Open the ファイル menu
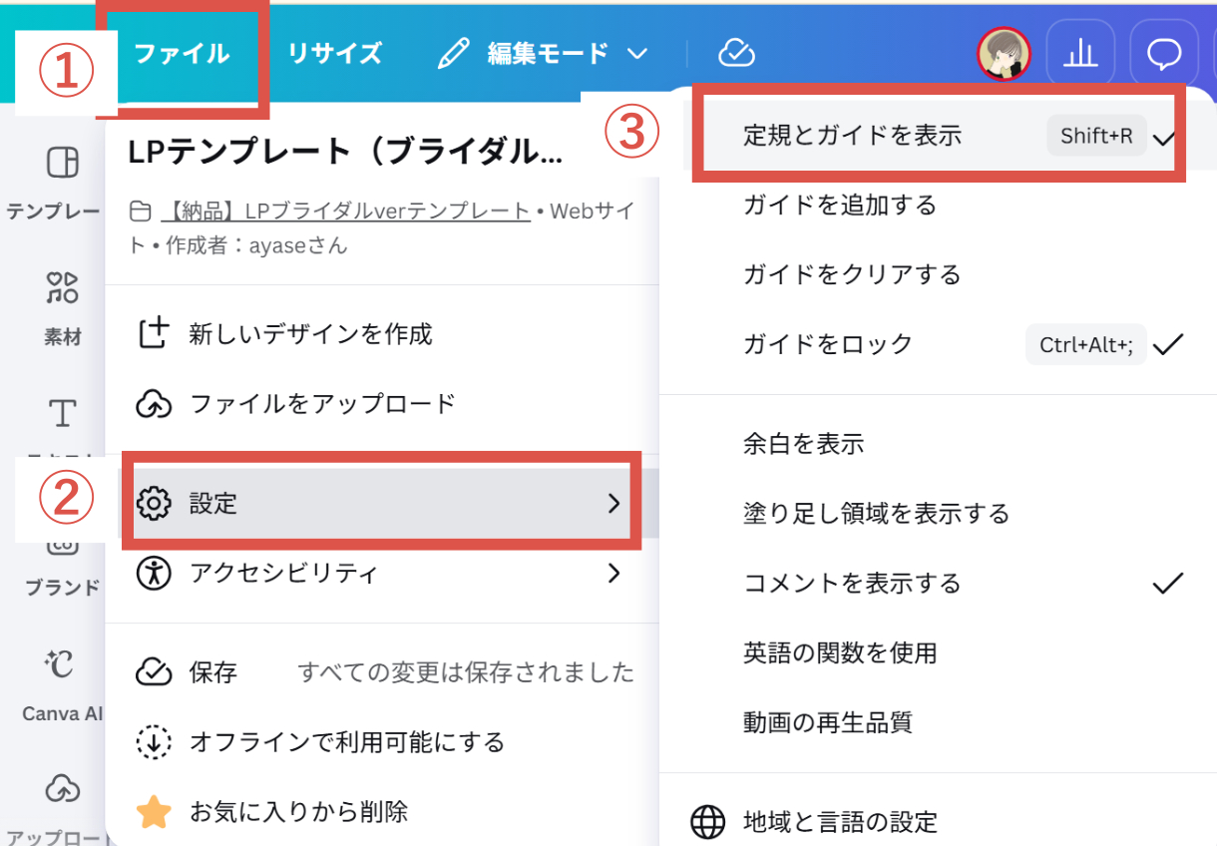The image size is (1217, 846). (182, 53)
